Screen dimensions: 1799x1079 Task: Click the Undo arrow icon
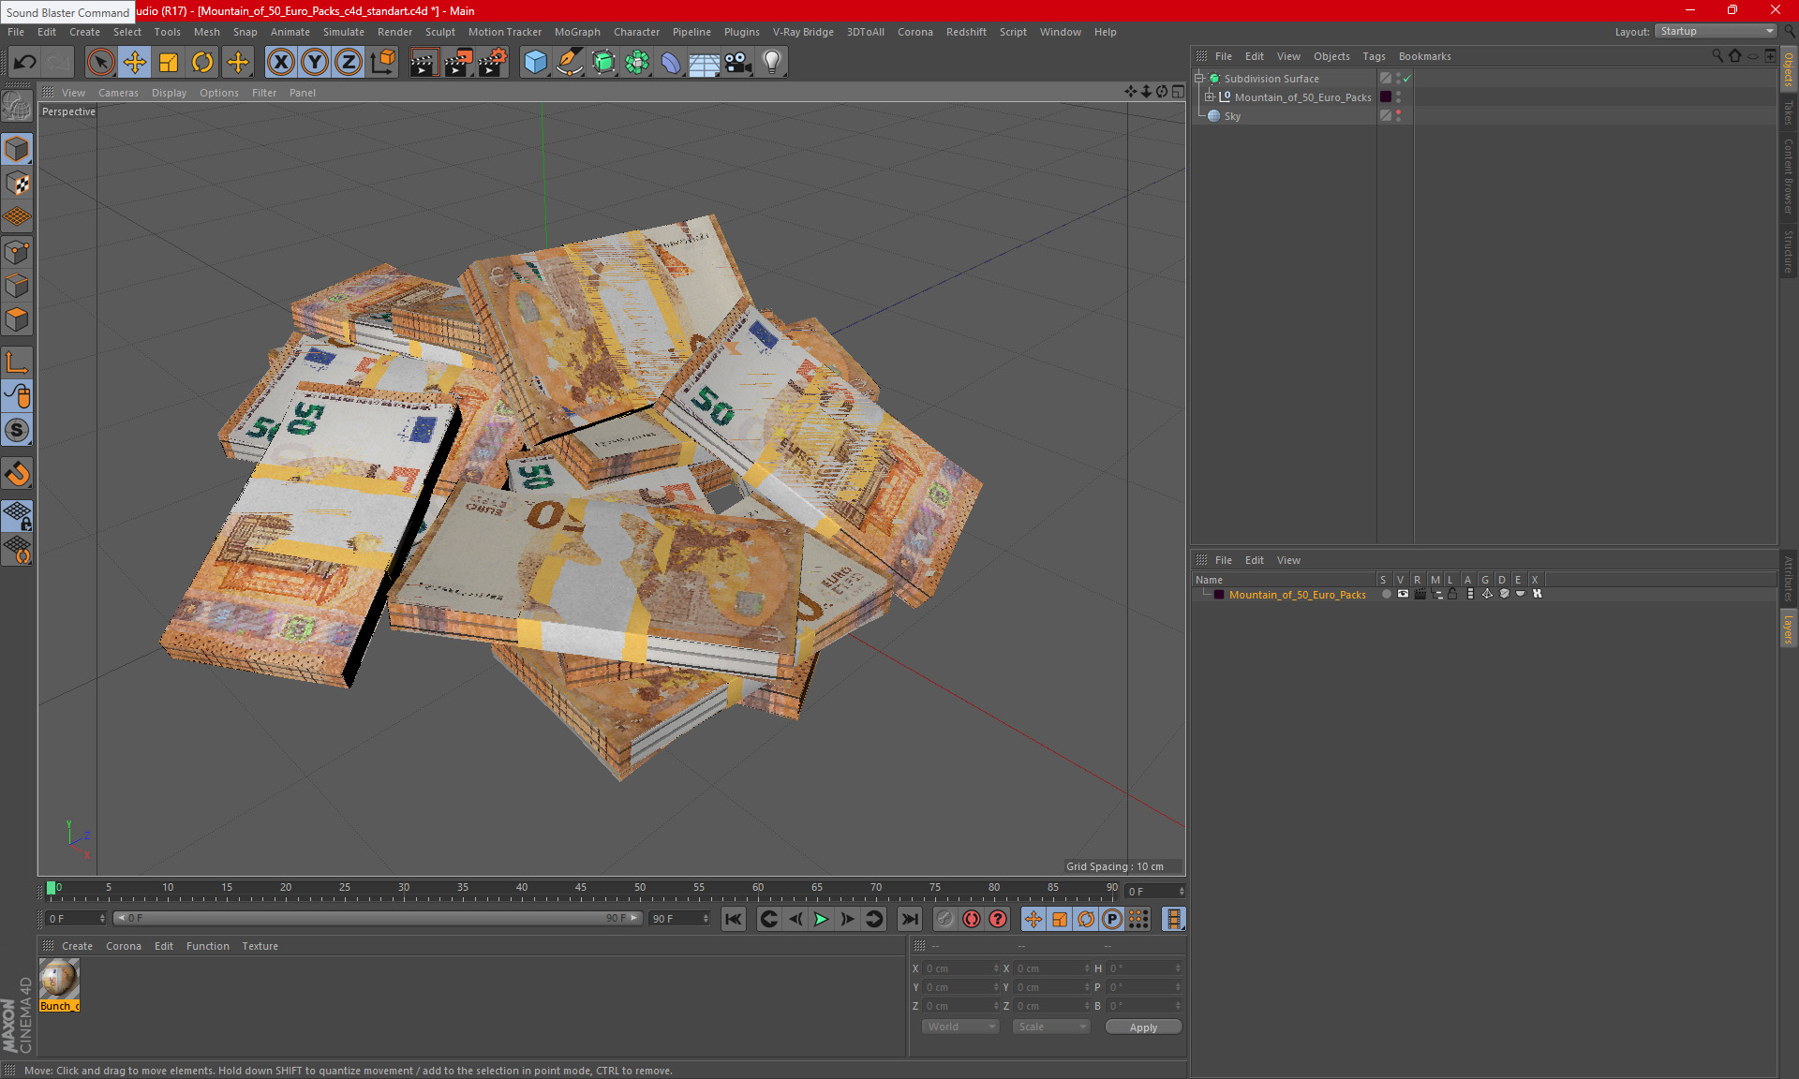click(25, 63)
